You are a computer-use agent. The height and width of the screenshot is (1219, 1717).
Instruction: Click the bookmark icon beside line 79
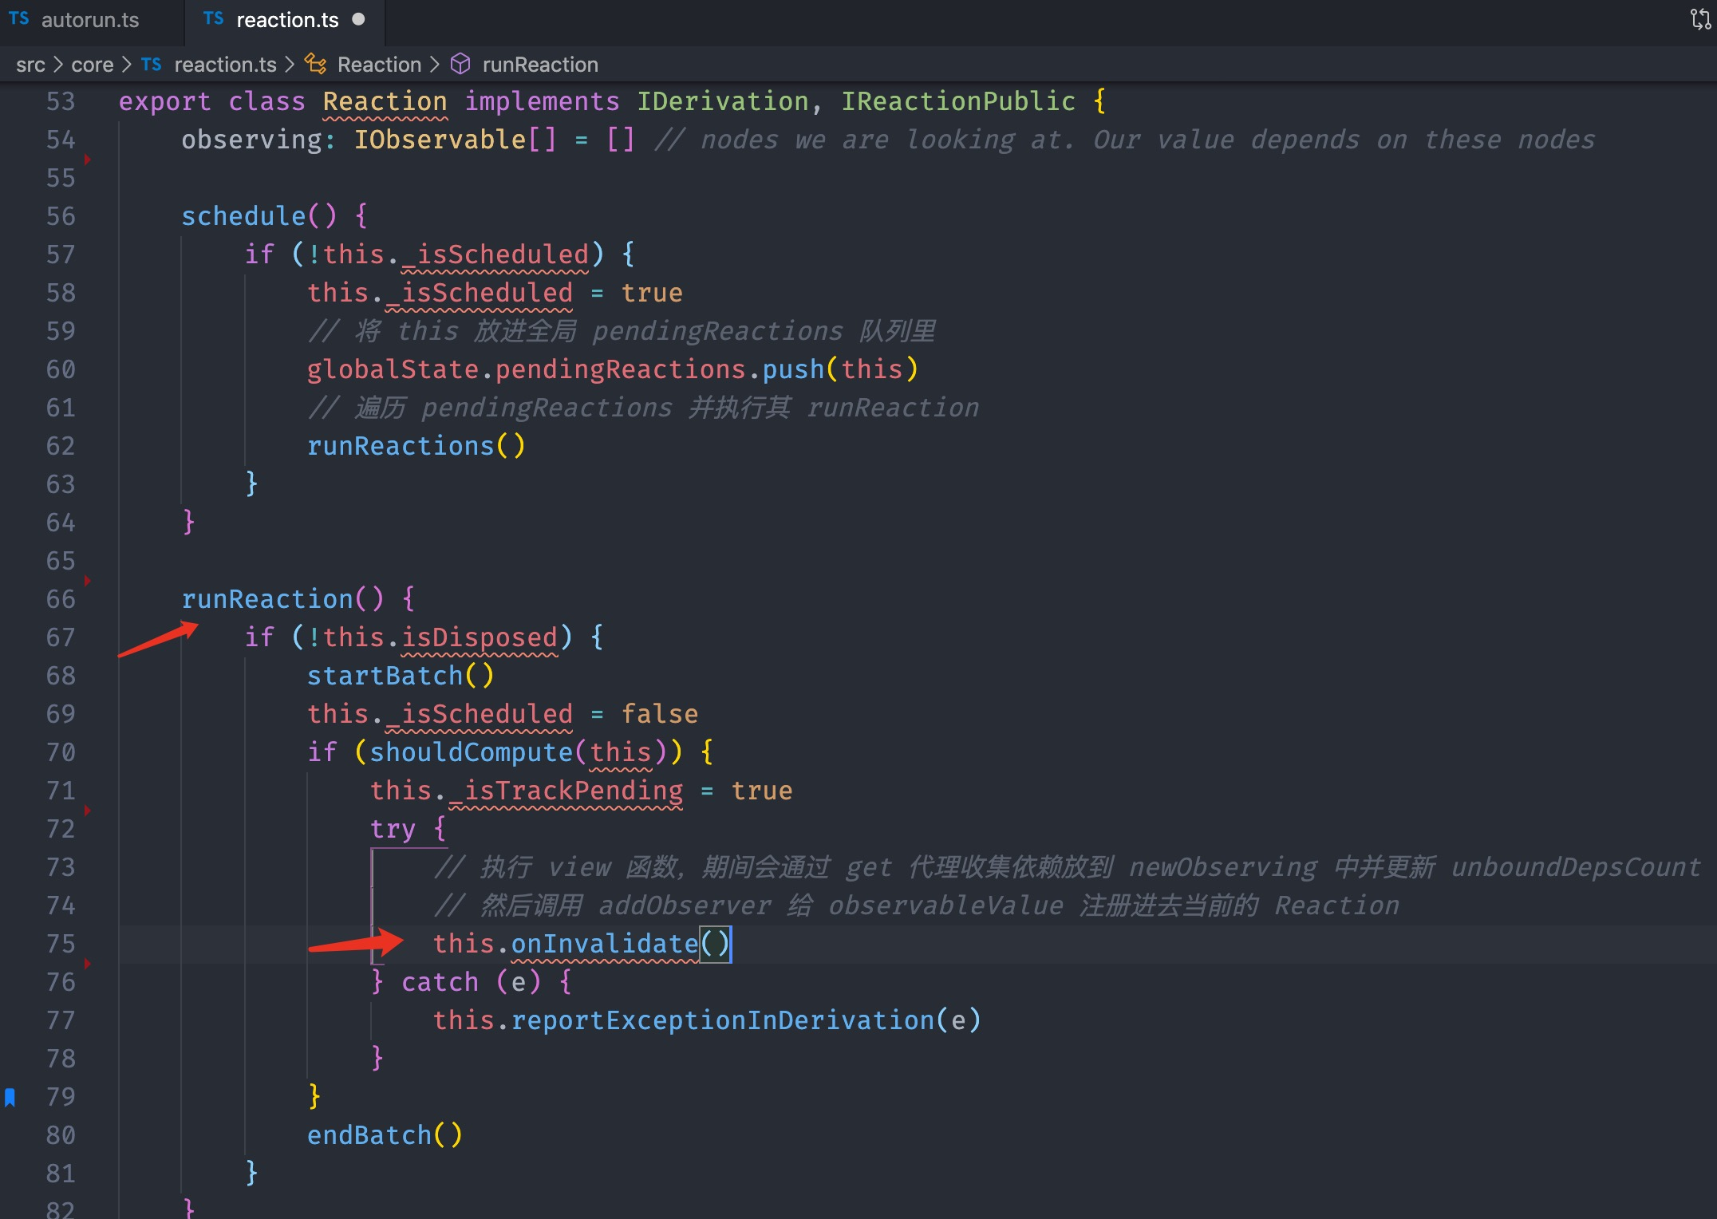(10, 1098)
